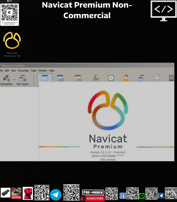177x202 pixels.
Task: Click the QR code right of LINE icon
Action: [x=151, y=193]
